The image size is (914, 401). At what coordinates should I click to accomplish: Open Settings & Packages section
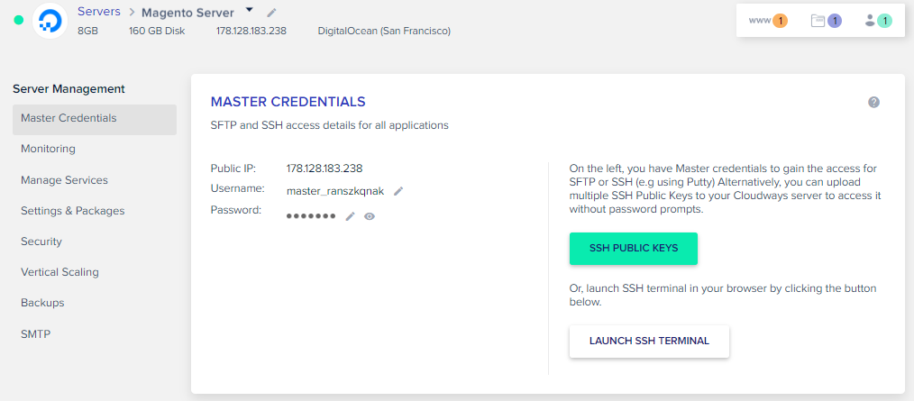[72, 211]
